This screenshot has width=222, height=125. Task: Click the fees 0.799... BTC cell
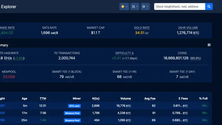(180, 113)
